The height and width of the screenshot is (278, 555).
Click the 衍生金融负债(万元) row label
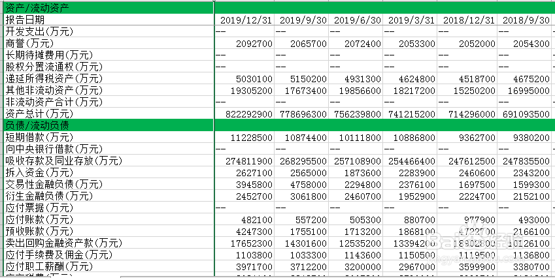108,196
